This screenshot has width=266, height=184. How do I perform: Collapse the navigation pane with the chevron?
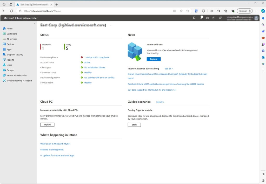[x=35, y=23]
